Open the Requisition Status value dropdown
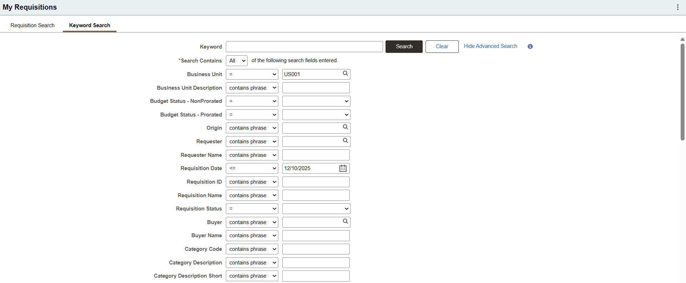Screen dimensions: 686x283 [316, 209]
